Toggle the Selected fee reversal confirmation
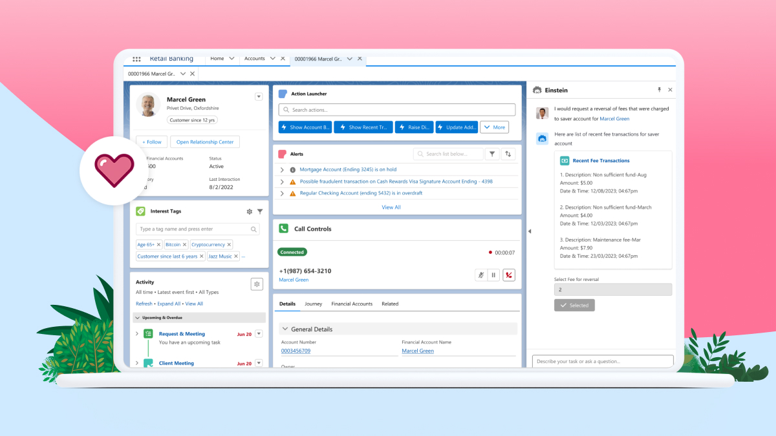 pos(574,305)
